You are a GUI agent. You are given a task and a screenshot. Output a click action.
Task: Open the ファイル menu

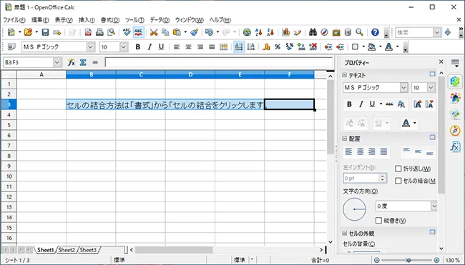point(14,20)
